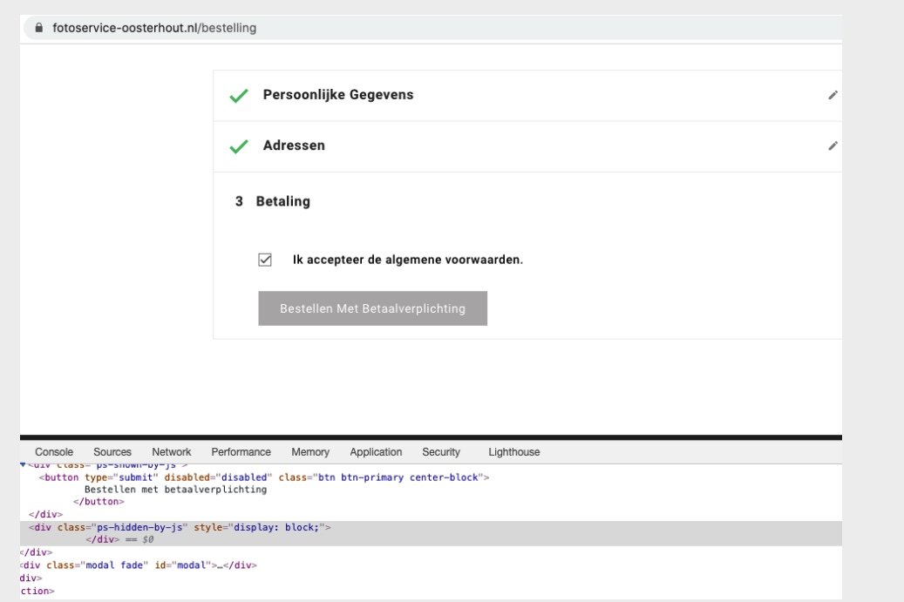
Task: Switch to the Sources tab
Action: point(112,452)
